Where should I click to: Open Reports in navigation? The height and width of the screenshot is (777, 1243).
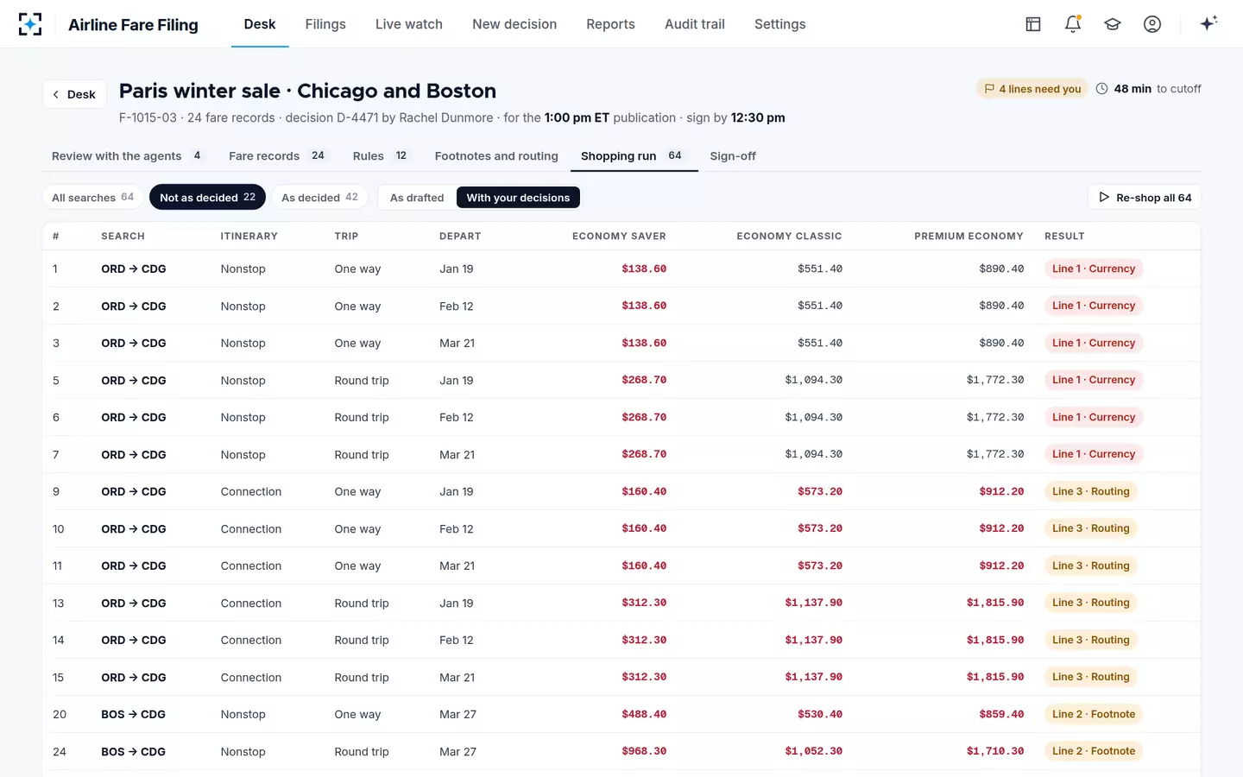(x=610, y=24)
